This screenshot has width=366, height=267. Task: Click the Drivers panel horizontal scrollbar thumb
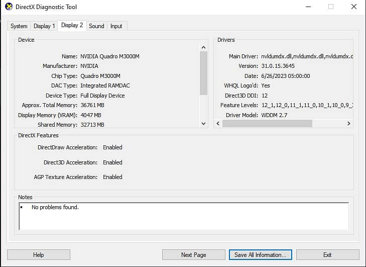tap(267, 123)
